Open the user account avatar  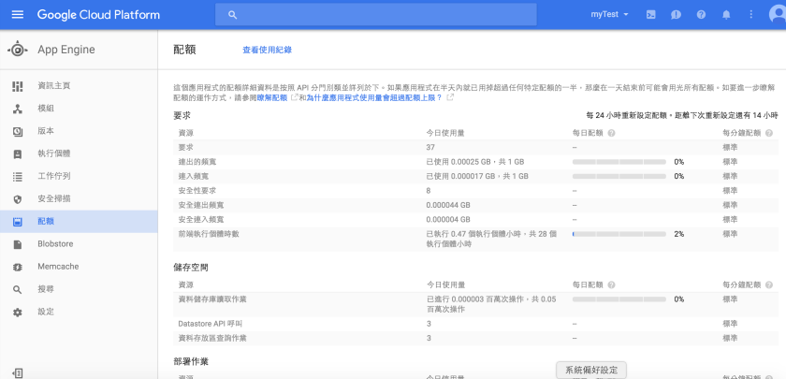778,14
